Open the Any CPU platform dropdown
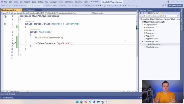The height and width of the screenshot is (104, 184). coord(38,5)
